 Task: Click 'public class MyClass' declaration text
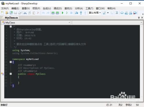tap(32, 74)
